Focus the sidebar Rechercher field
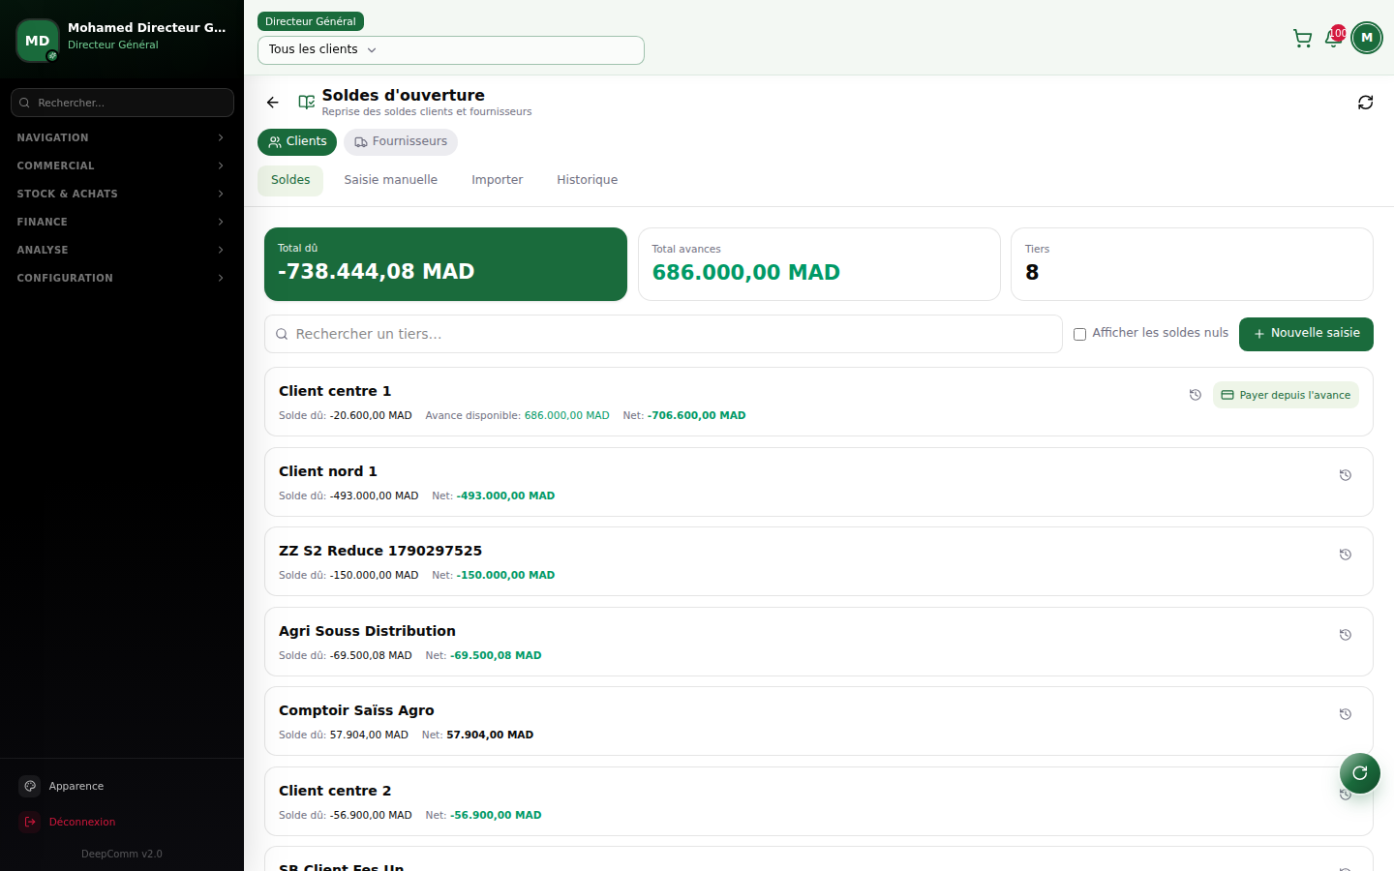 pyautogui.click(x=122, y=103)
